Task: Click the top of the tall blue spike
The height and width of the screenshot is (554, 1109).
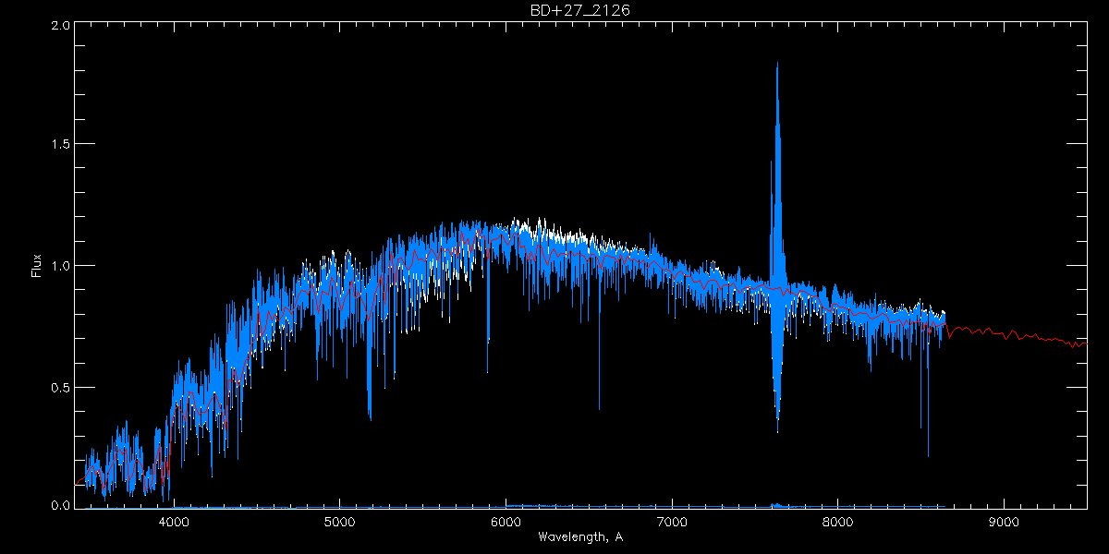Action: [x=777, y=65]
